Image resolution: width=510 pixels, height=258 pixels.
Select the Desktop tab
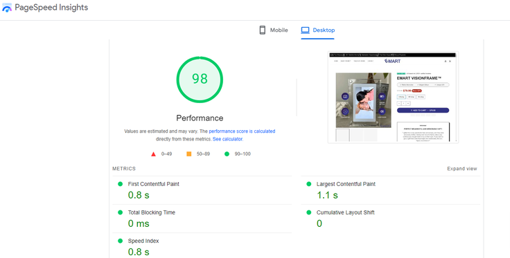[x=317, y=30]
